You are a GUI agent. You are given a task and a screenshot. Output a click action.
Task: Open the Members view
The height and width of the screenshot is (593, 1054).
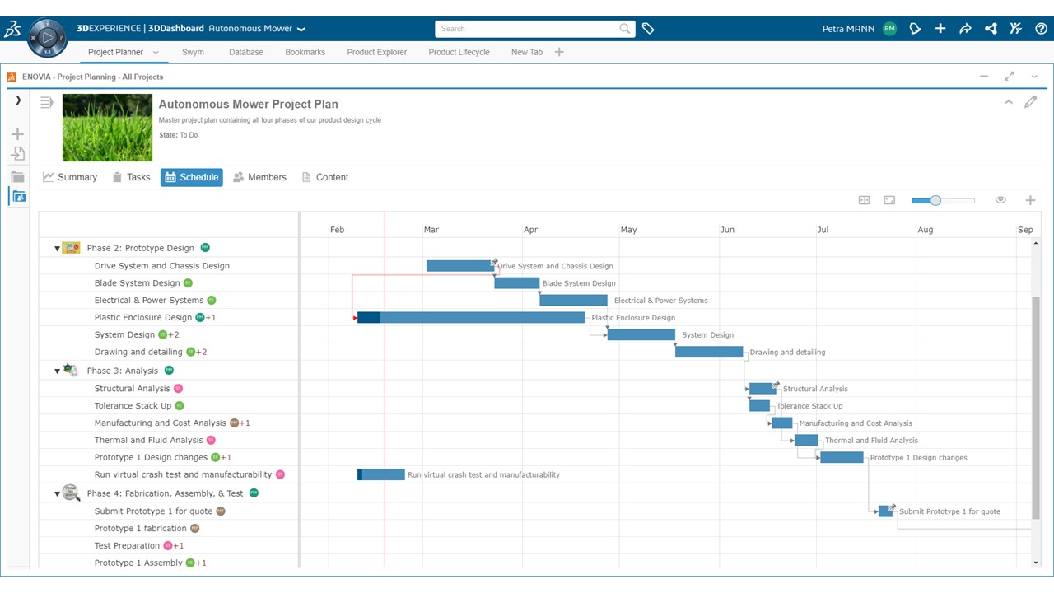(x=259, y=177)
